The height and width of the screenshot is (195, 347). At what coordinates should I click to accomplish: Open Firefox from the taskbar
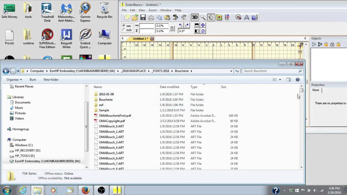point(86,190)
